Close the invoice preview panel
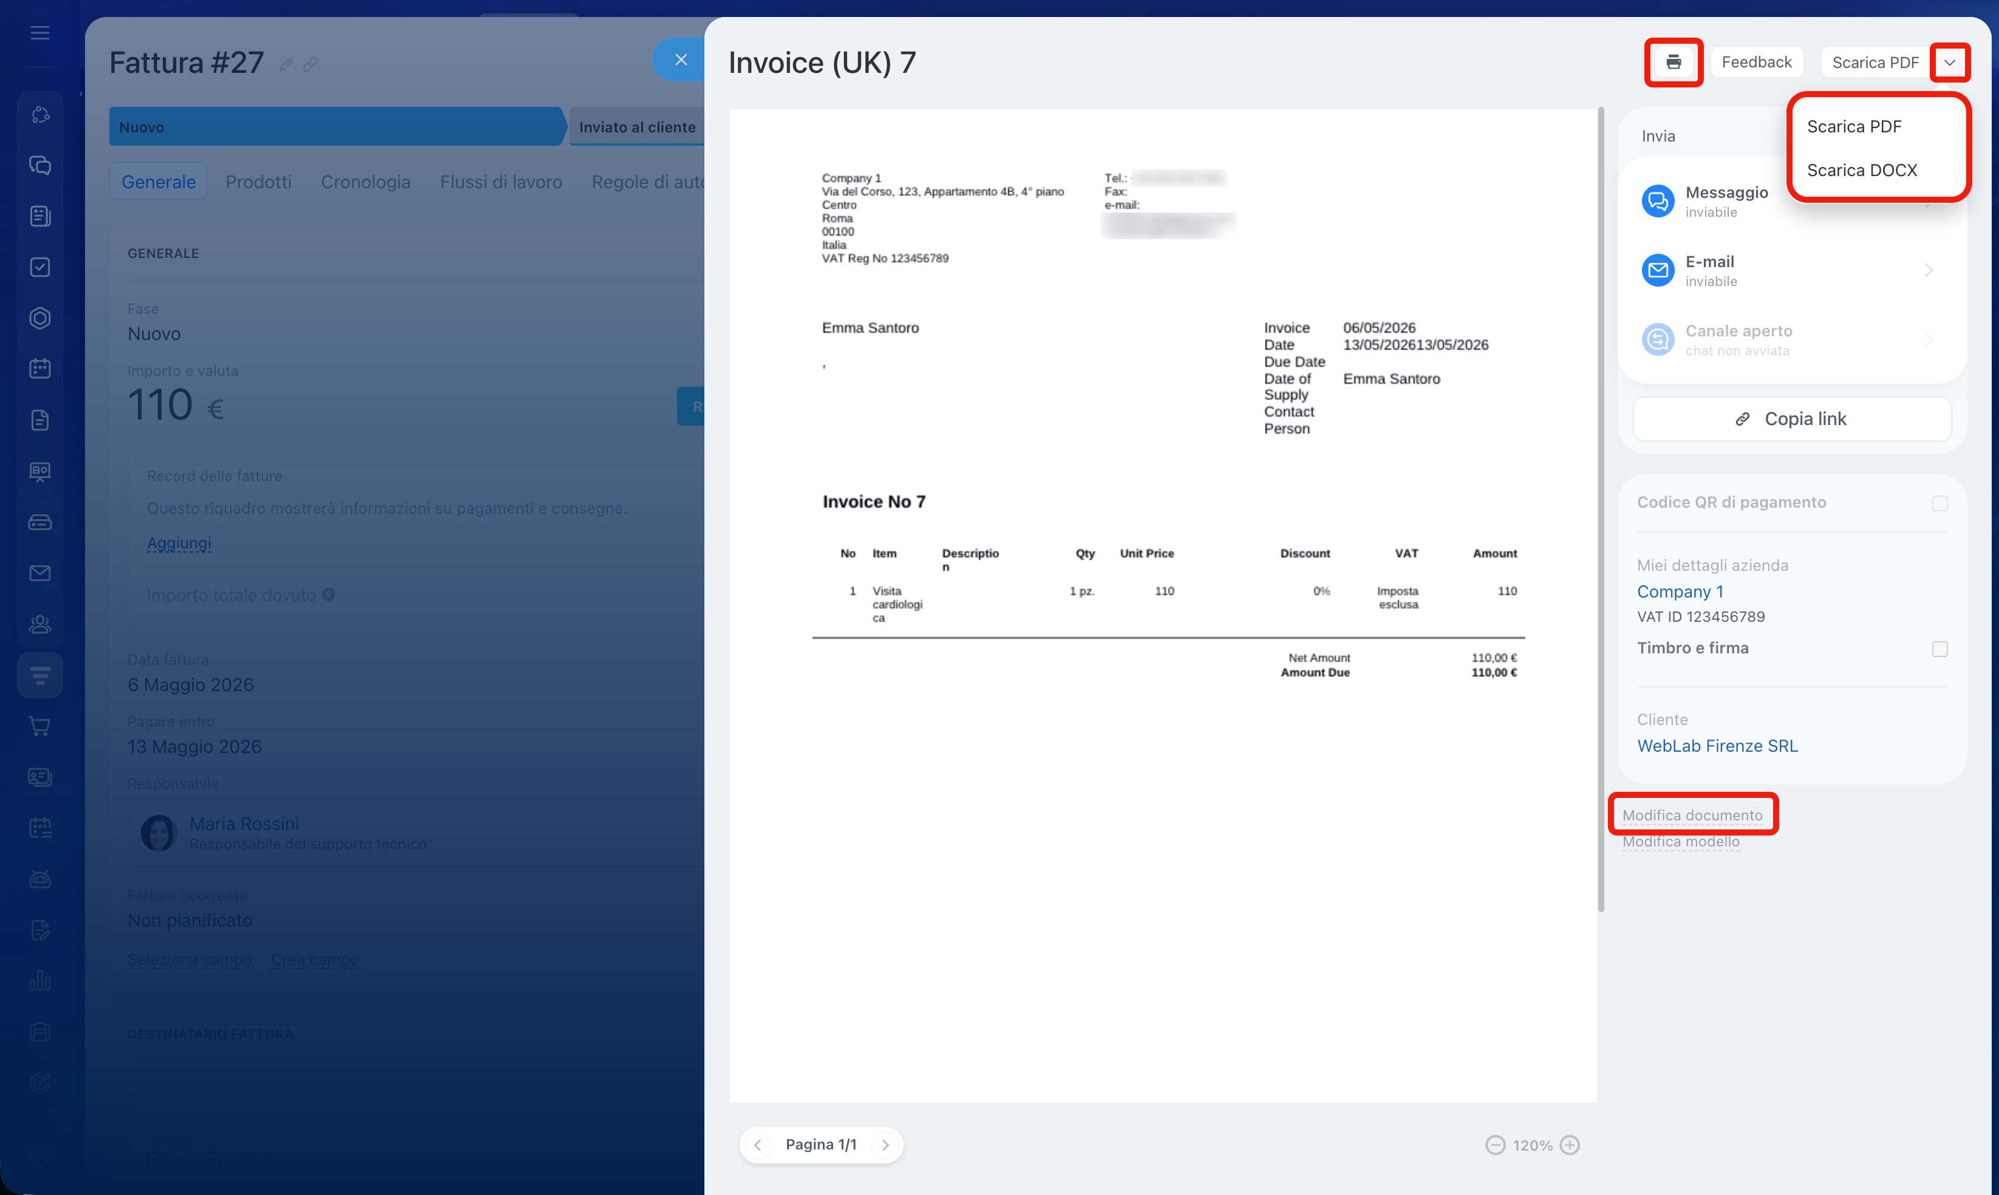Screen dimensions: 1999x1195 [680, 60]
